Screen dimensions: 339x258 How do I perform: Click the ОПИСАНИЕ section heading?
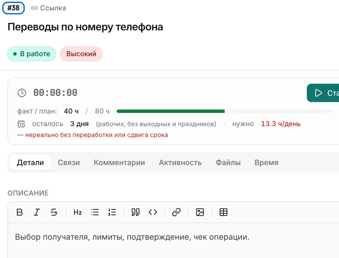(x=28, y=193)
